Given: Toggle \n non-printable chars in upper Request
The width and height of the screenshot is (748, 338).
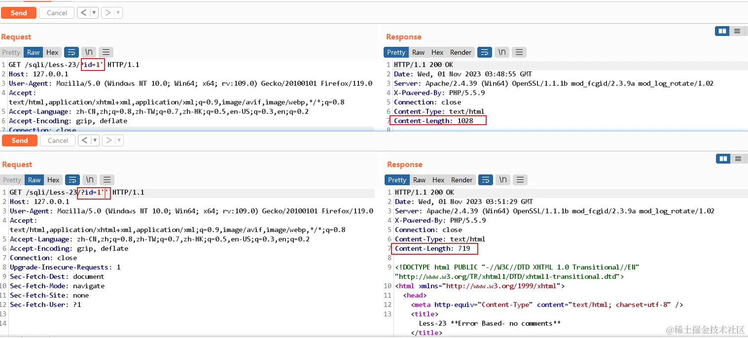Looking at the screenshot, I should click(x=89, y=52).
